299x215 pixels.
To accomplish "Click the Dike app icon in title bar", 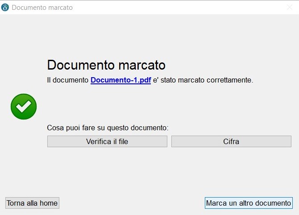I will (5, 7).
